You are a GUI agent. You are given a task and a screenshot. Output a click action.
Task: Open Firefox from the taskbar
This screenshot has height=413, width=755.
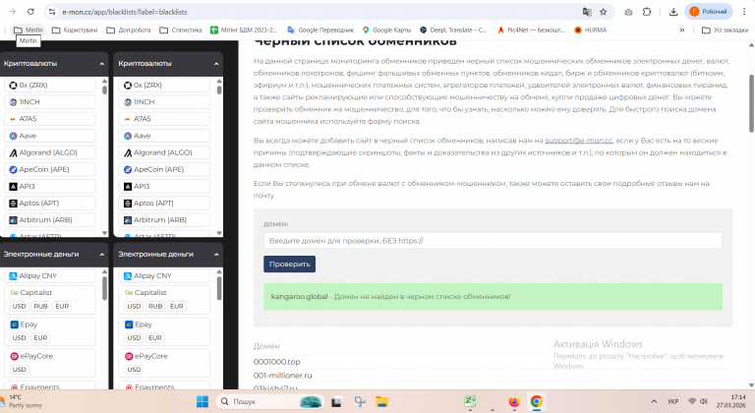click(x=514, y=401)
